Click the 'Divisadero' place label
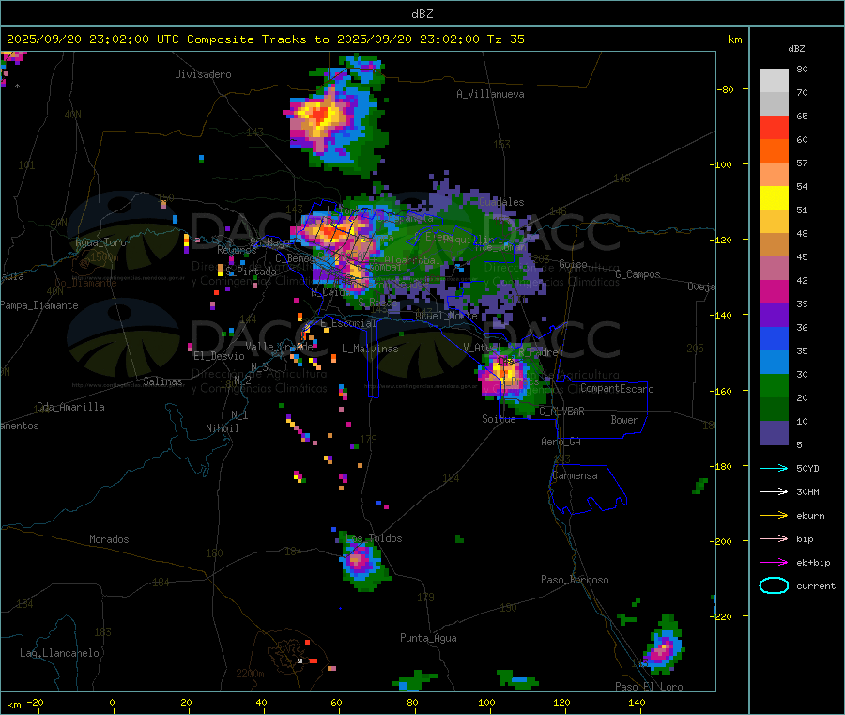845x715 pixels. click(203, 74)
